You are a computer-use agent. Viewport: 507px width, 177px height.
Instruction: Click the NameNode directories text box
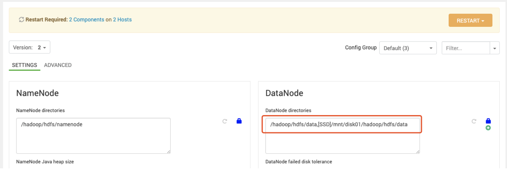coord(93,135)
